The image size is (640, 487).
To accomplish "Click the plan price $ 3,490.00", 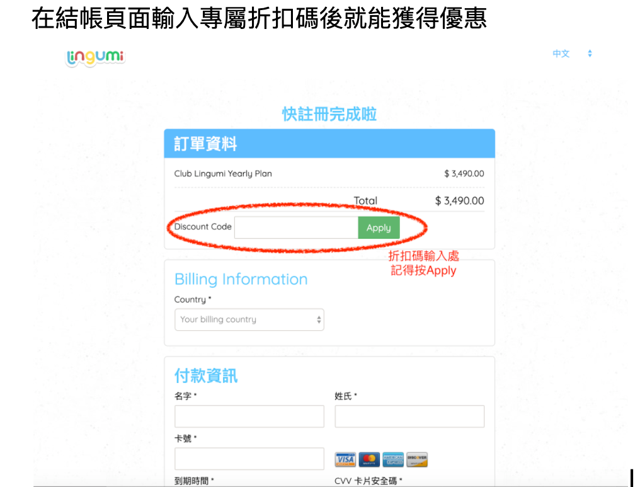I will click(x=464, y=173).
